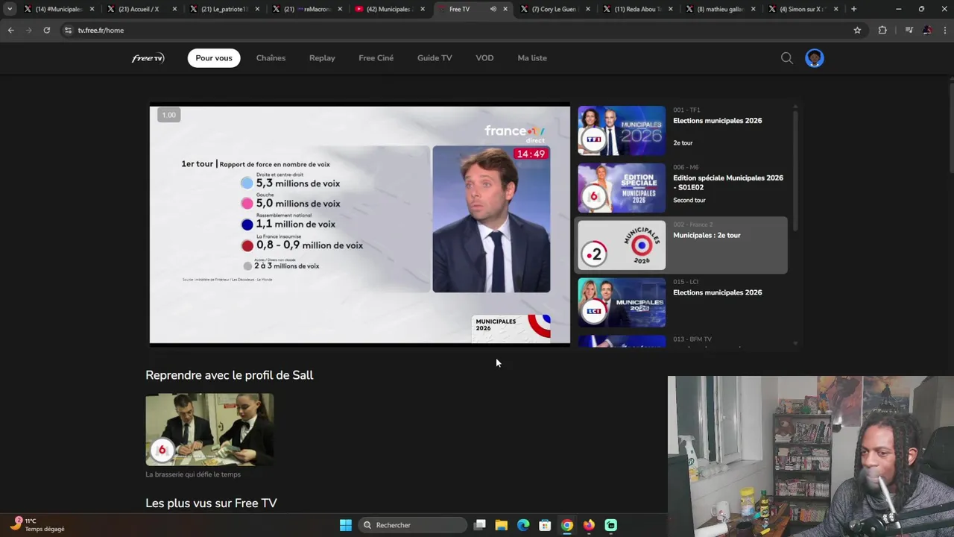Viewport: 954px width, 537px height.
Task: Click the Rechercher taskbar search box
Action: click(x=411, y=525)
